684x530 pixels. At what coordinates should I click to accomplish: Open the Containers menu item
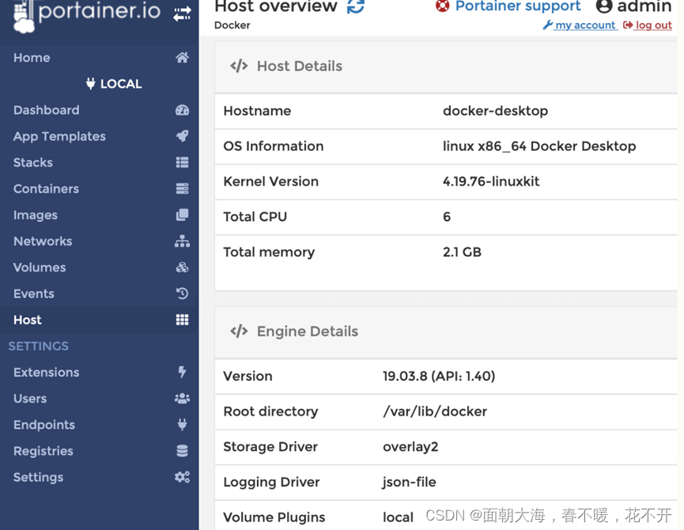(x=46, y=189)
